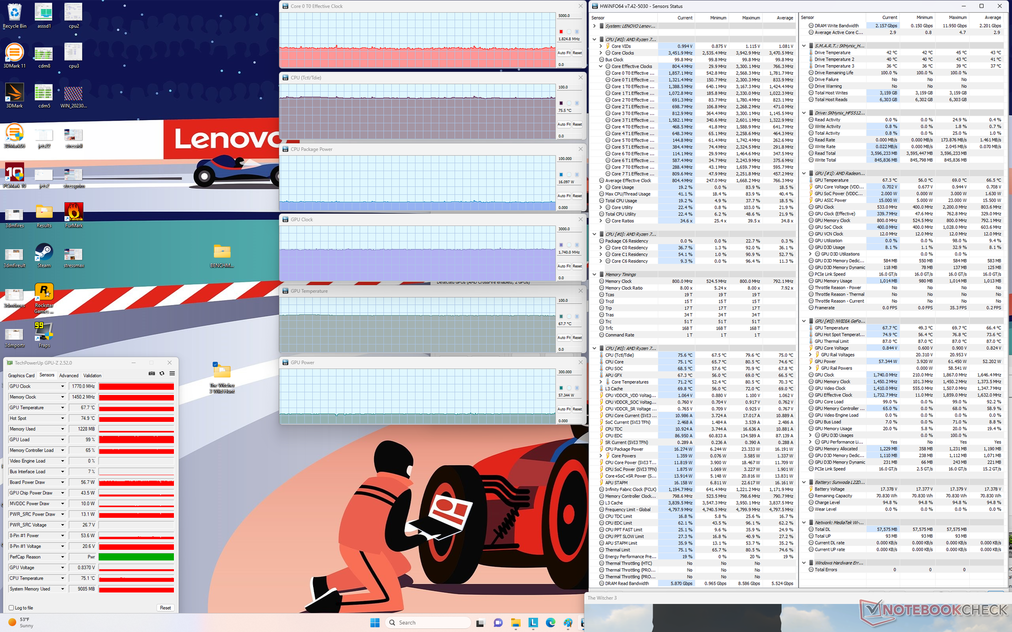Collapse the Memory Timings sensor group
Image resolution: width=1012 pixels, height=632 pixels.
595,274
